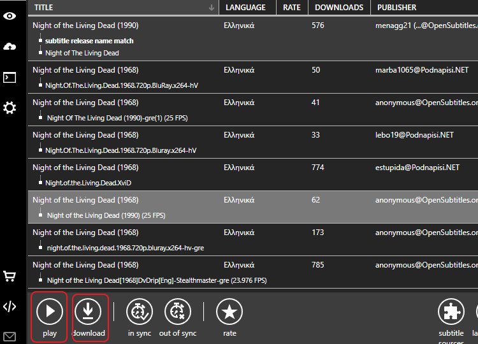Screen dimensions: 478x344
Task: Select Stealthmaster-gre (23.976 FPS) release
Action: 157,280
